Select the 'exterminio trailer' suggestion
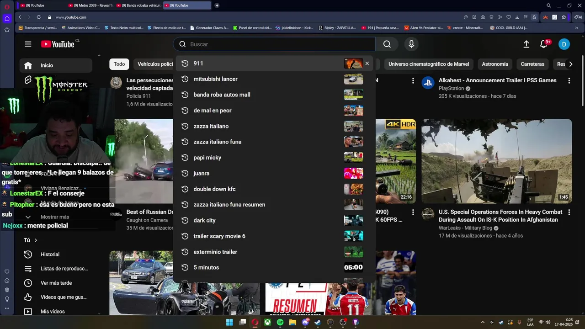 [274, 252]
